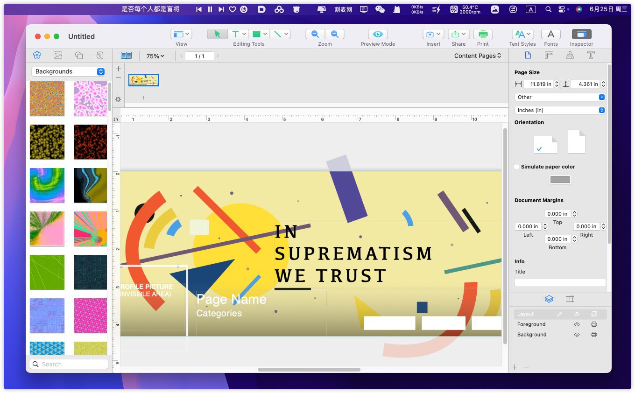This screenshot has height=393, width=635.
Task: Select portrait page orientation
Action: tap(576, 141)
